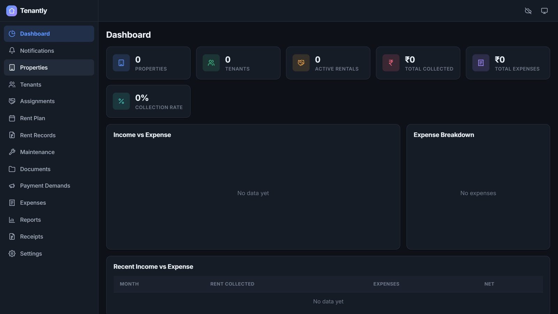Open Settings from the sidebar
This screenshot has height=314, width=558.
[49, 254]
